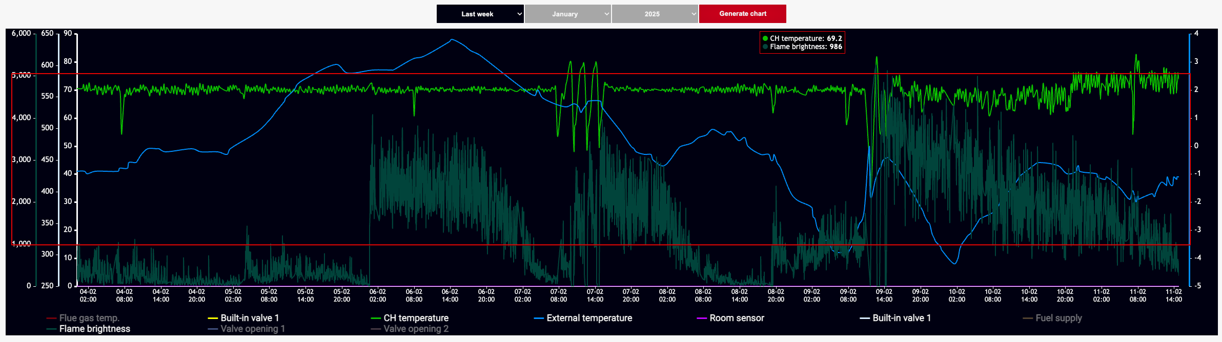Open the "Last week" time range dropdown
1222x342 pixels.
(480, 14)
